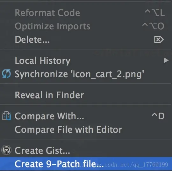This screenshot has width=172, height=171.
Task: Choose the Synchronize menu entry
Action: tap(86, 74)
